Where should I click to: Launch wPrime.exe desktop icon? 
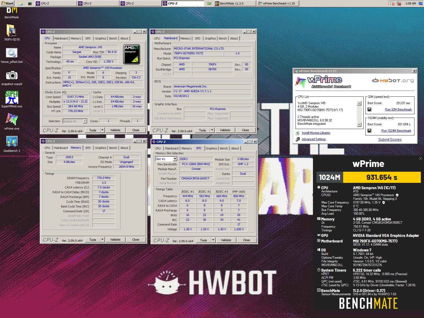12,122
